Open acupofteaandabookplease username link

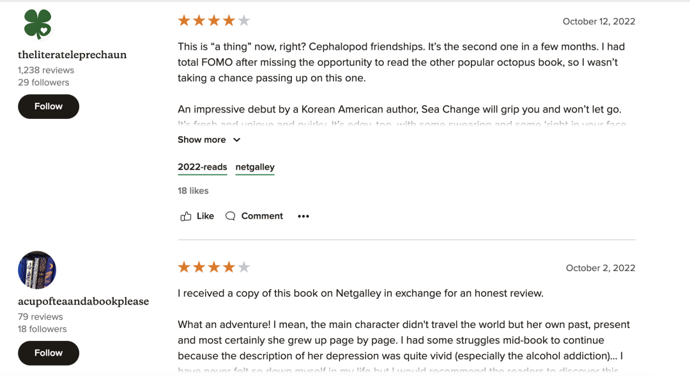pyautogui.click(x=83, y=301)
